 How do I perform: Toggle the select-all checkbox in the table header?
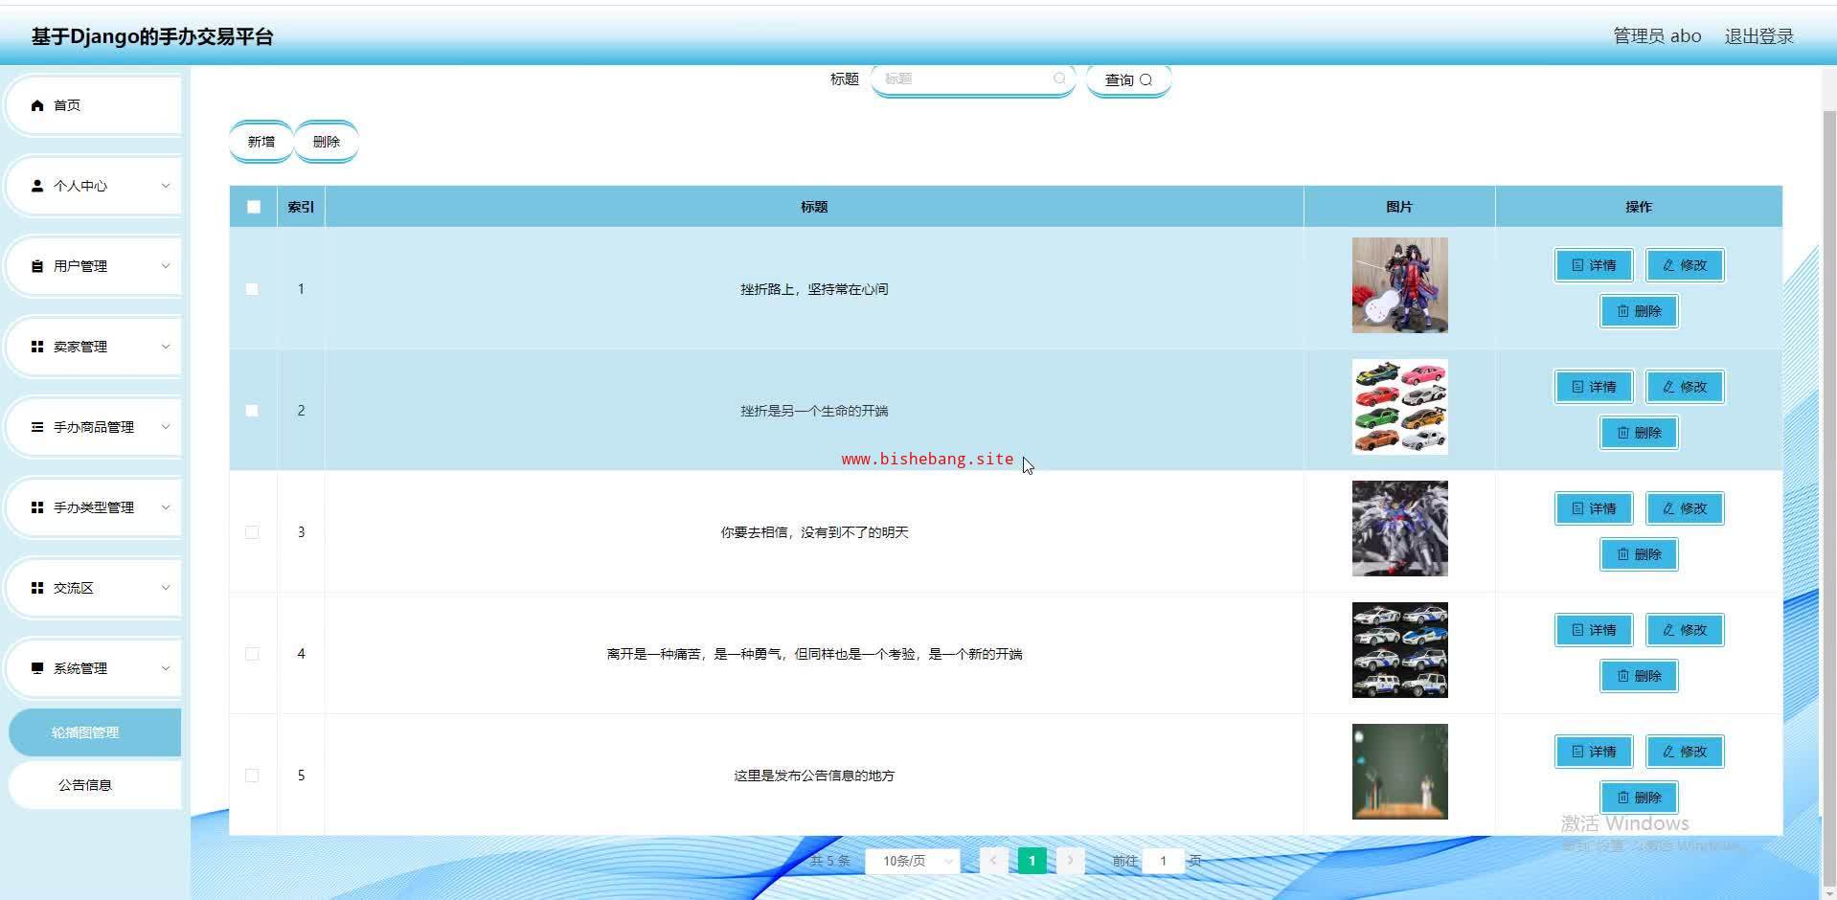pyautogui.click(x=254, y=207)
